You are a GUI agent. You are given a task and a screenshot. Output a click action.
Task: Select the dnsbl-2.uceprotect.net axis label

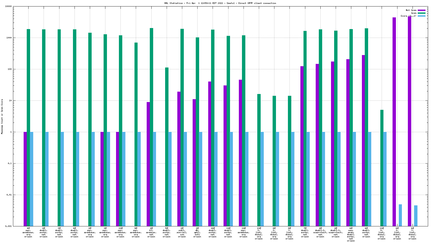pos(320,232)
